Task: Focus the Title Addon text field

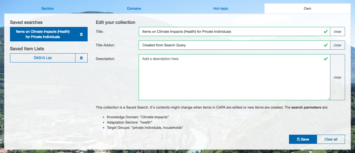Action: 230,45
